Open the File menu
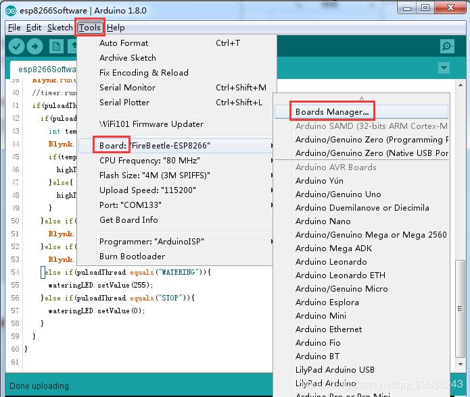 (x=14, y=28)
